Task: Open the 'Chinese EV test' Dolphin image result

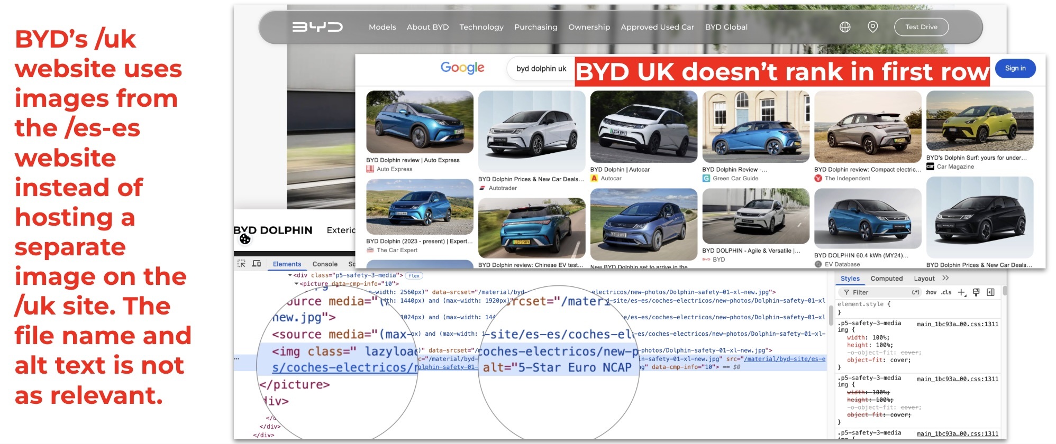Action: pyautogui.click(x=532, y=228)
